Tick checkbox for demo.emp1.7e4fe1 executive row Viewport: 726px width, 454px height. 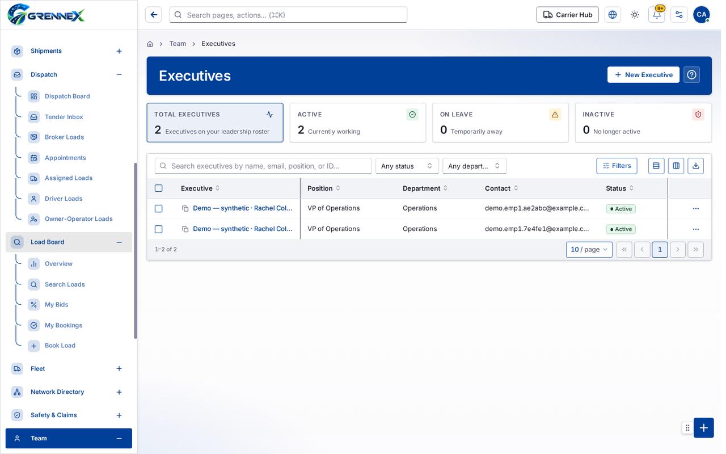tap(159, 229)
